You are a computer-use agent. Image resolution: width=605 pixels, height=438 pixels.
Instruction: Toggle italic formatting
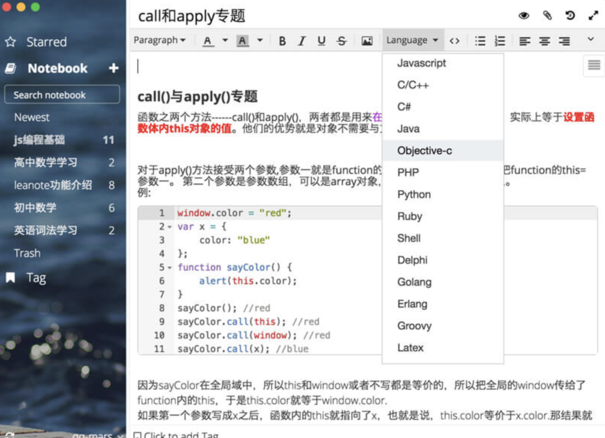pos(302,40)
